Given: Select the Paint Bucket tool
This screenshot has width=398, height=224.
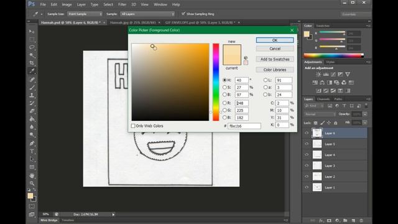Looking at the screenshot, I should click(x=32, y=119).
